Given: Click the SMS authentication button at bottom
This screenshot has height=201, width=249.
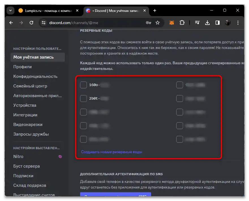Looking at the screenshot, I should point(115,194).
